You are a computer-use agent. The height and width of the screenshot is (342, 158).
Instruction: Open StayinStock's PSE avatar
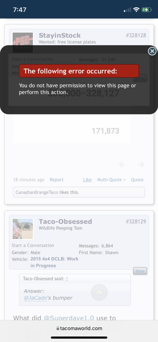pos(23,42)
